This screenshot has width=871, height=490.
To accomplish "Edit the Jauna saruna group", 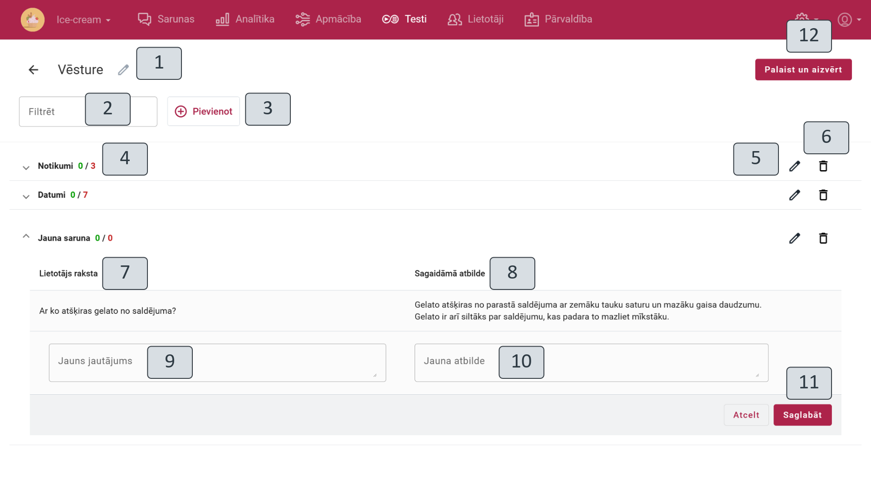I will click(794, 238).
